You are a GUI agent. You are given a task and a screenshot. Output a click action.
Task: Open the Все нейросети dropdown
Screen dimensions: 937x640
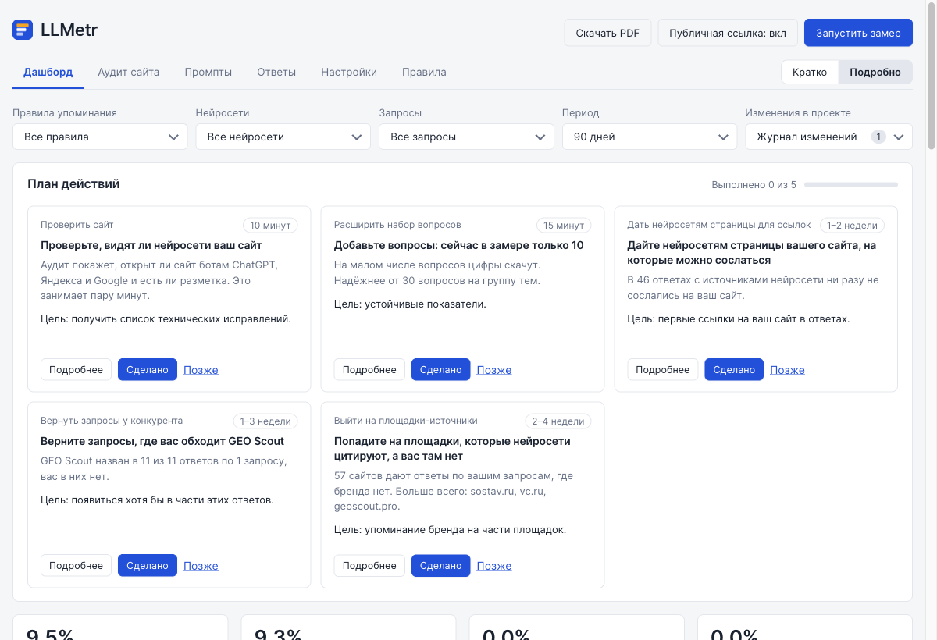[x=283, y=137]
